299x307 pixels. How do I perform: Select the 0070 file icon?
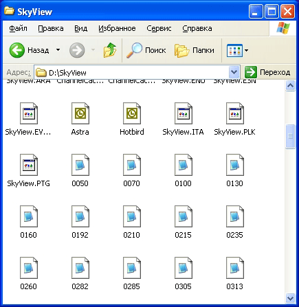tap(132, 165)
